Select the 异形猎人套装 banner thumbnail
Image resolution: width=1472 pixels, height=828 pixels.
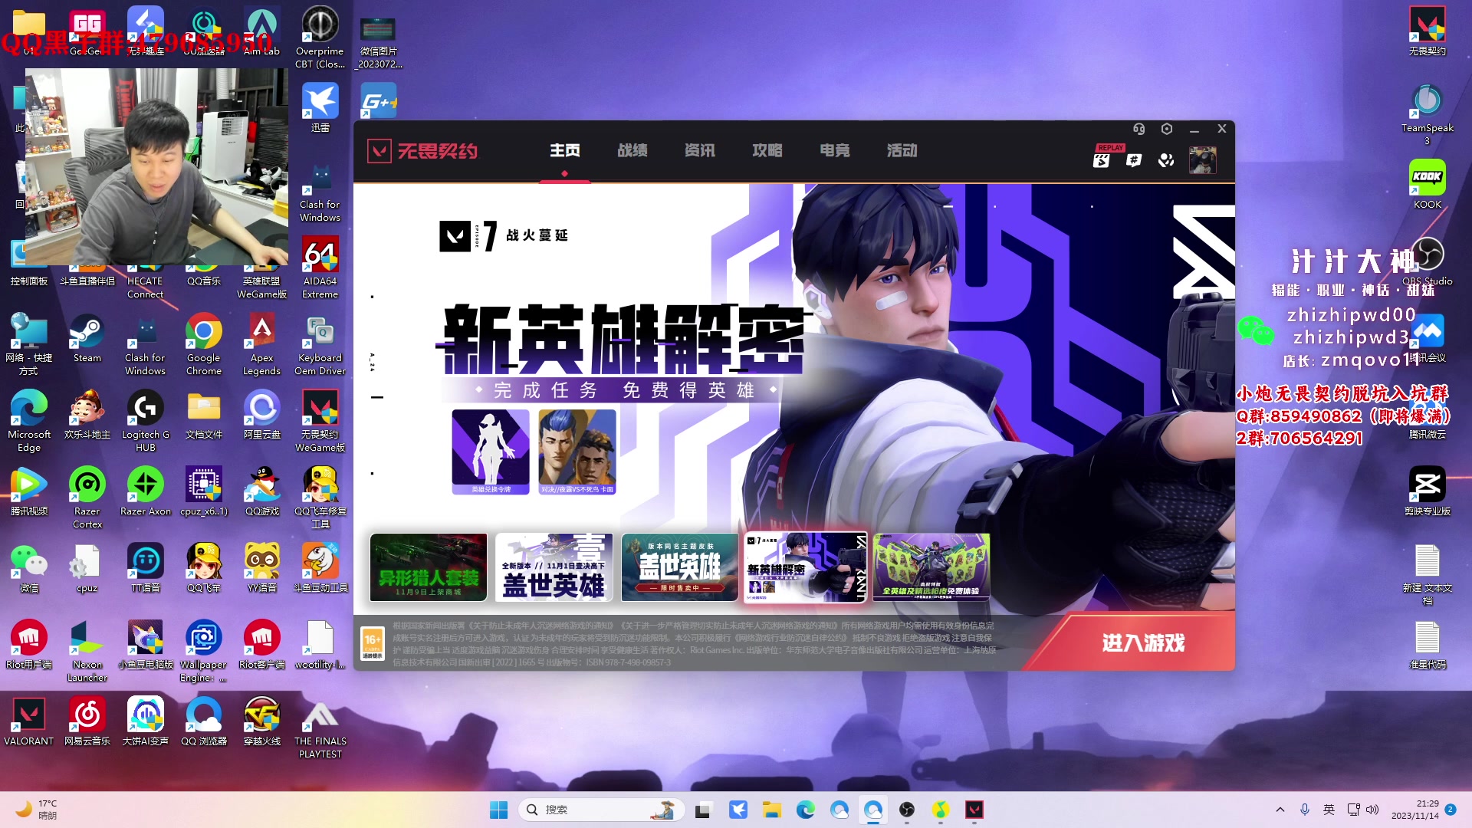coord(429,567)
